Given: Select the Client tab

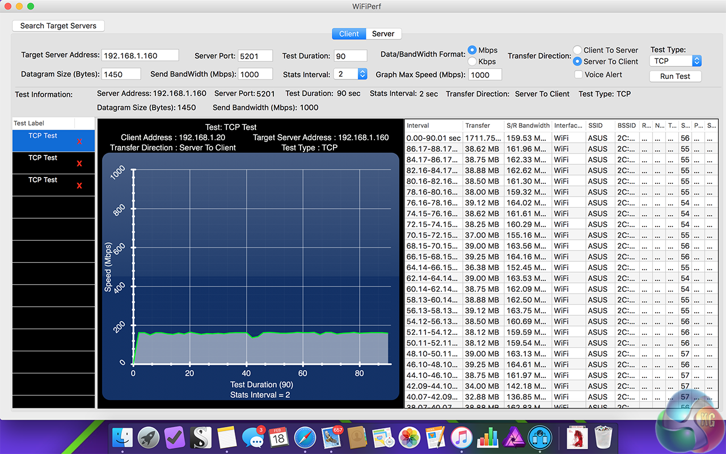Looking at the screenshot, I should click(349, 34).
